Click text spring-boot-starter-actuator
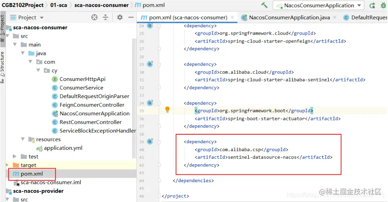This screenshot has height=202, width=388. (x=266, y=119)
